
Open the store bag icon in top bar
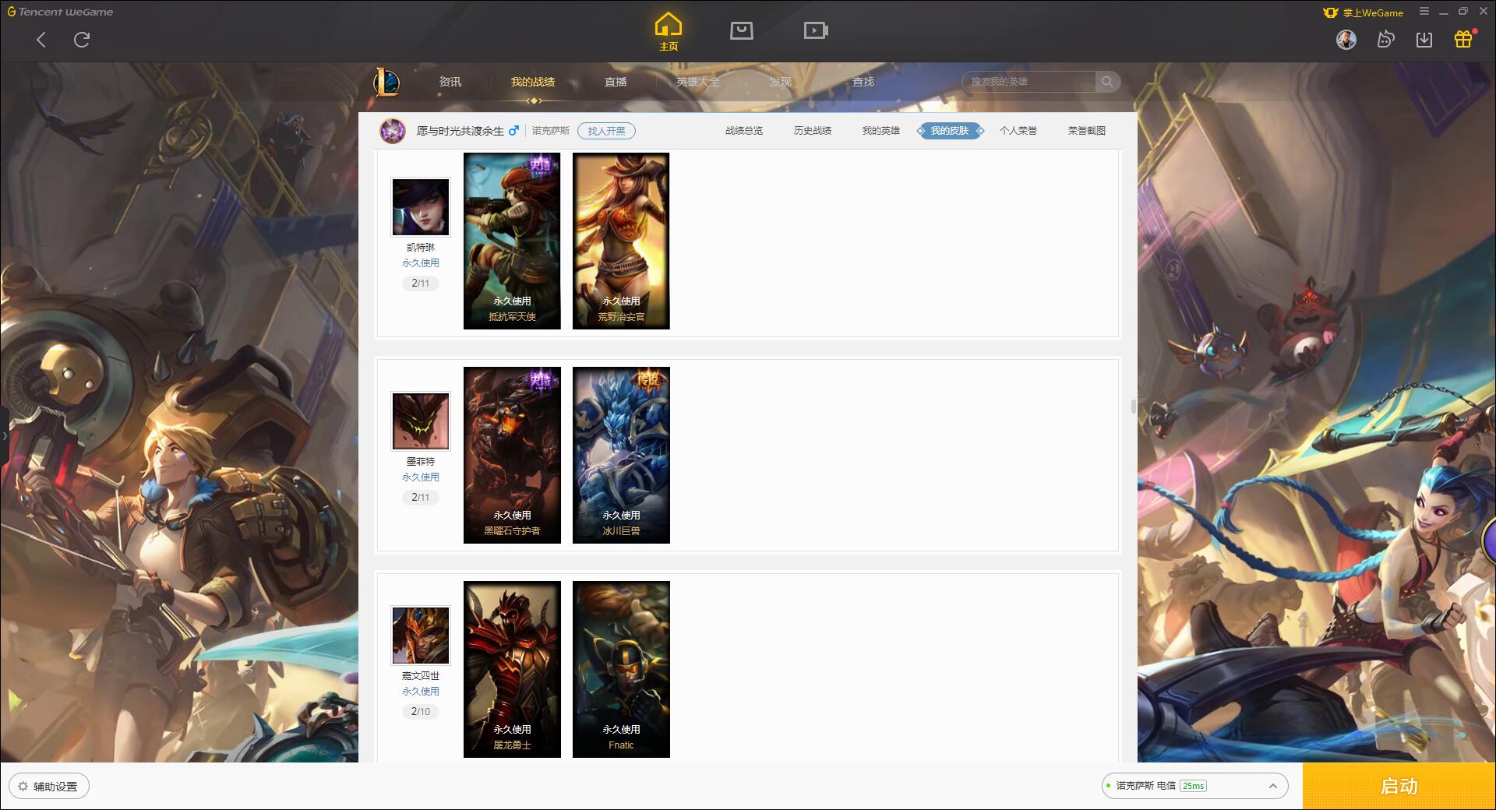[742, 30]
